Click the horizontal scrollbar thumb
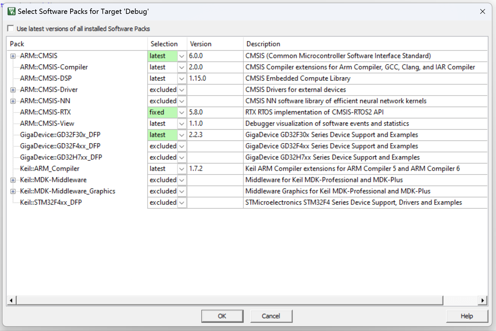The height and width of the screenshot is (331, 496). tap(230, 300)
